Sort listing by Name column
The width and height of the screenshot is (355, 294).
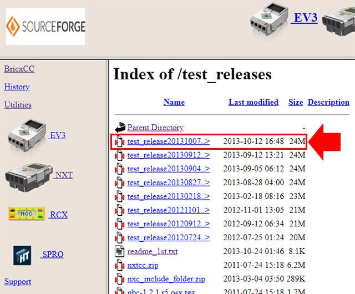tap(174, 102)
